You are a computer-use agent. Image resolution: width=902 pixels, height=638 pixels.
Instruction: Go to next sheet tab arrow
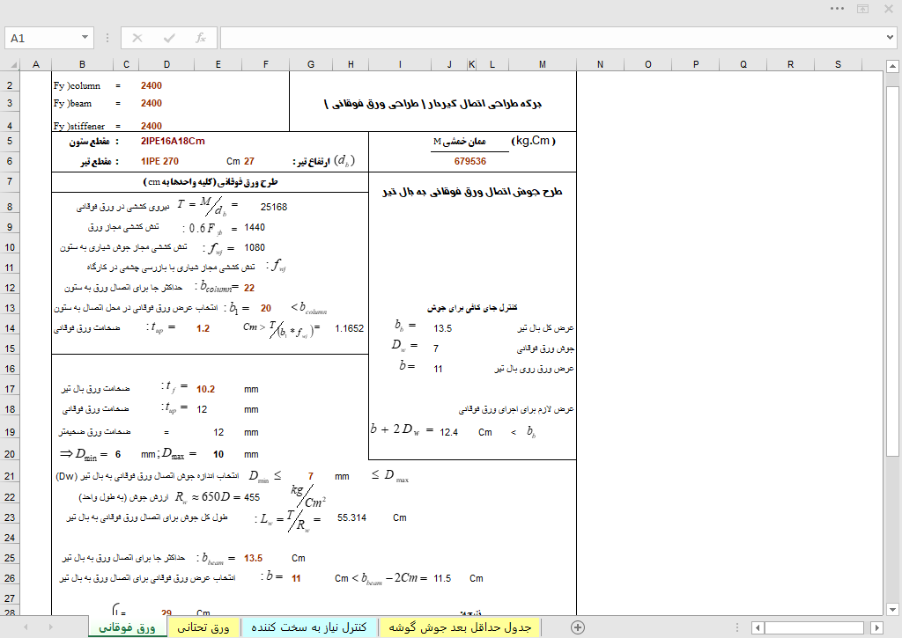(x=50, y=627)
